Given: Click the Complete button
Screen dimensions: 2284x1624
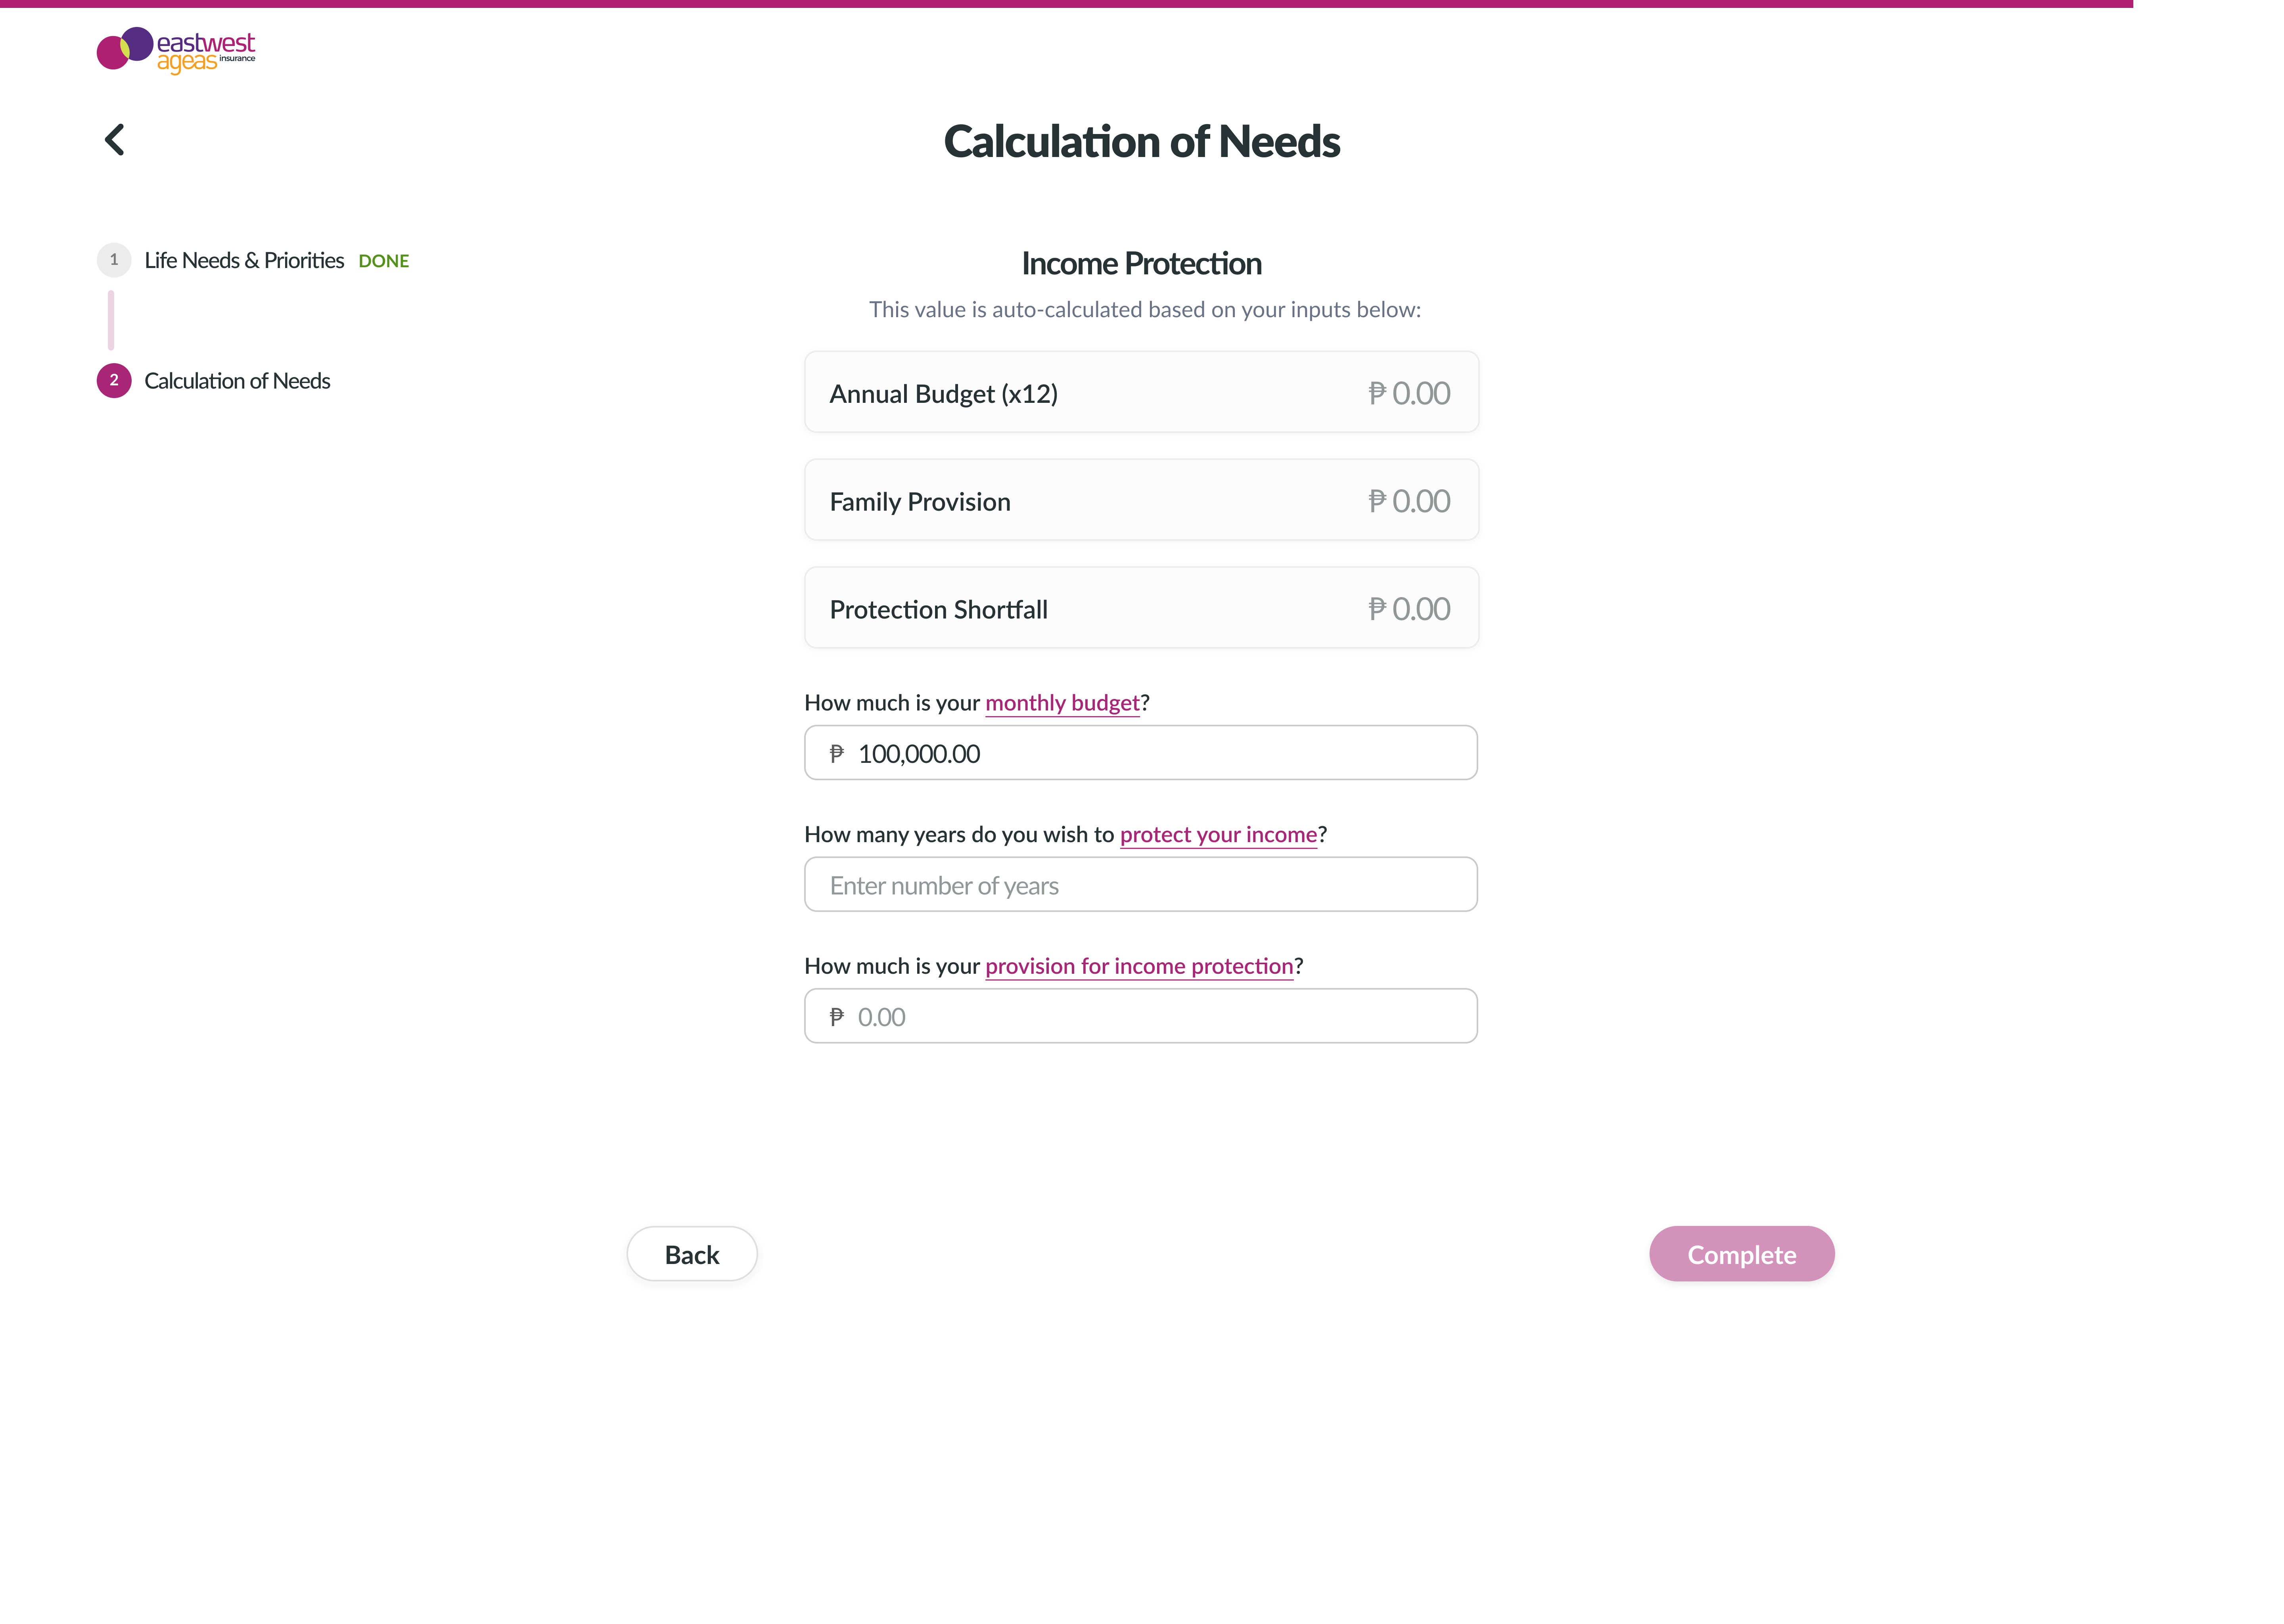Looking at the screenshot, I should pyautogui.click(x=1741, y=1254).
